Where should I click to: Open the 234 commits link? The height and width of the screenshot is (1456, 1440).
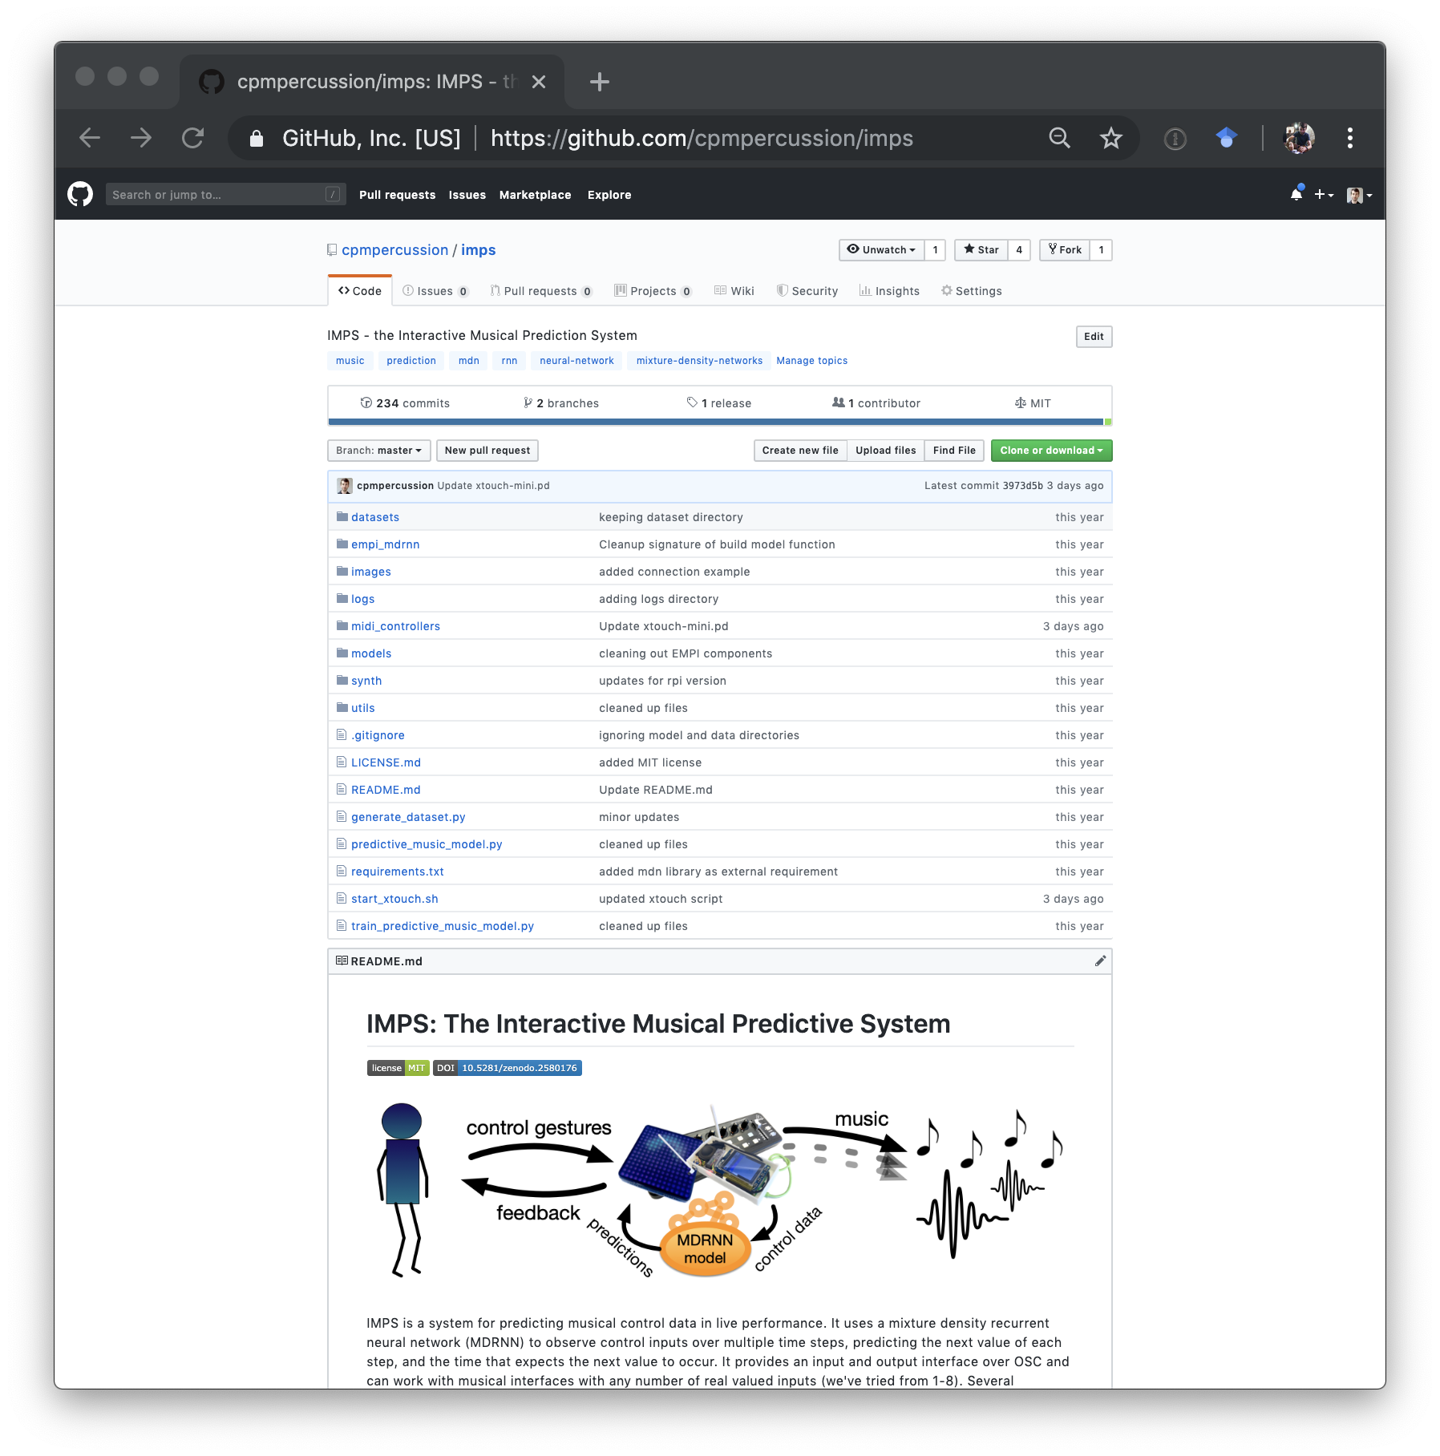click(405, 403)
